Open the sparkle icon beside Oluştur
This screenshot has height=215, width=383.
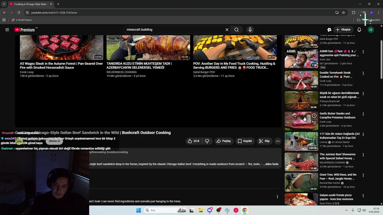329,30
